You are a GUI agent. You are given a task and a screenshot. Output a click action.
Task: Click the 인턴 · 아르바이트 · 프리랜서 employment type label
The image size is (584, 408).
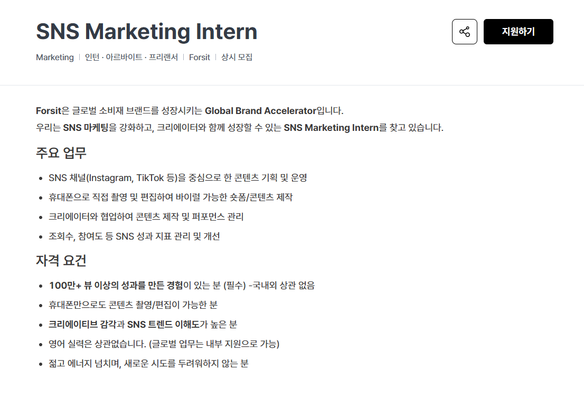point(131,58)
